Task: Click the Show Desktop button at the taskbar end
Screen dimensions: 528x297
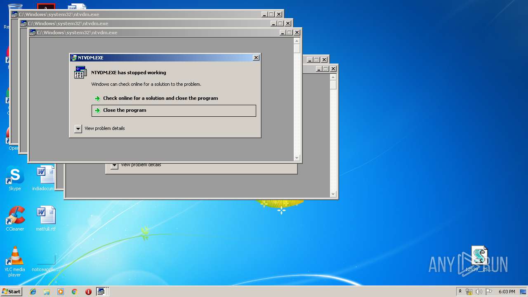Action: [523, 292]
